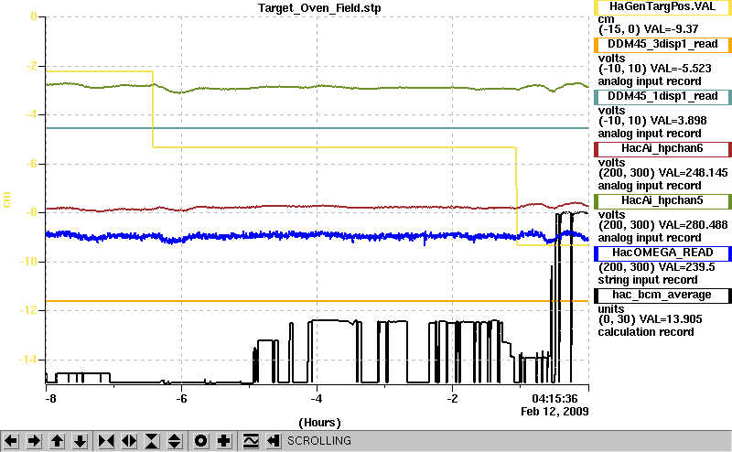
Task: Zoom in horizontally using the inward bowtie icon
Action: click(106, 441)
